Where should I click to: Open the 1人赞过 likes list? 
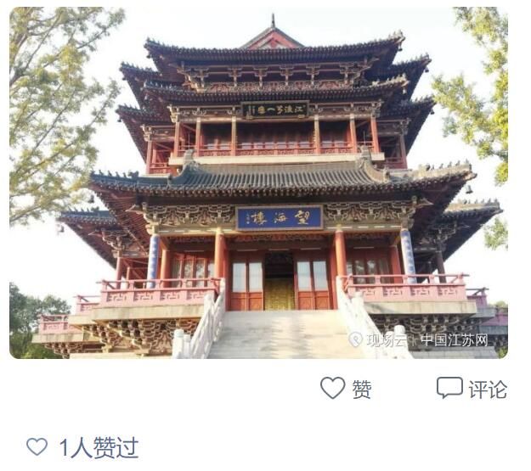tap(99, 447)
